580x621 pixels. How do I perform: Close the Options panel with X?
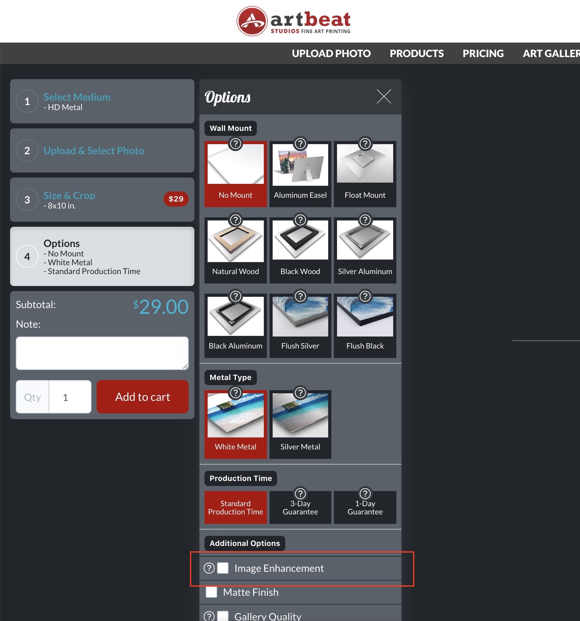click(384, 97)
